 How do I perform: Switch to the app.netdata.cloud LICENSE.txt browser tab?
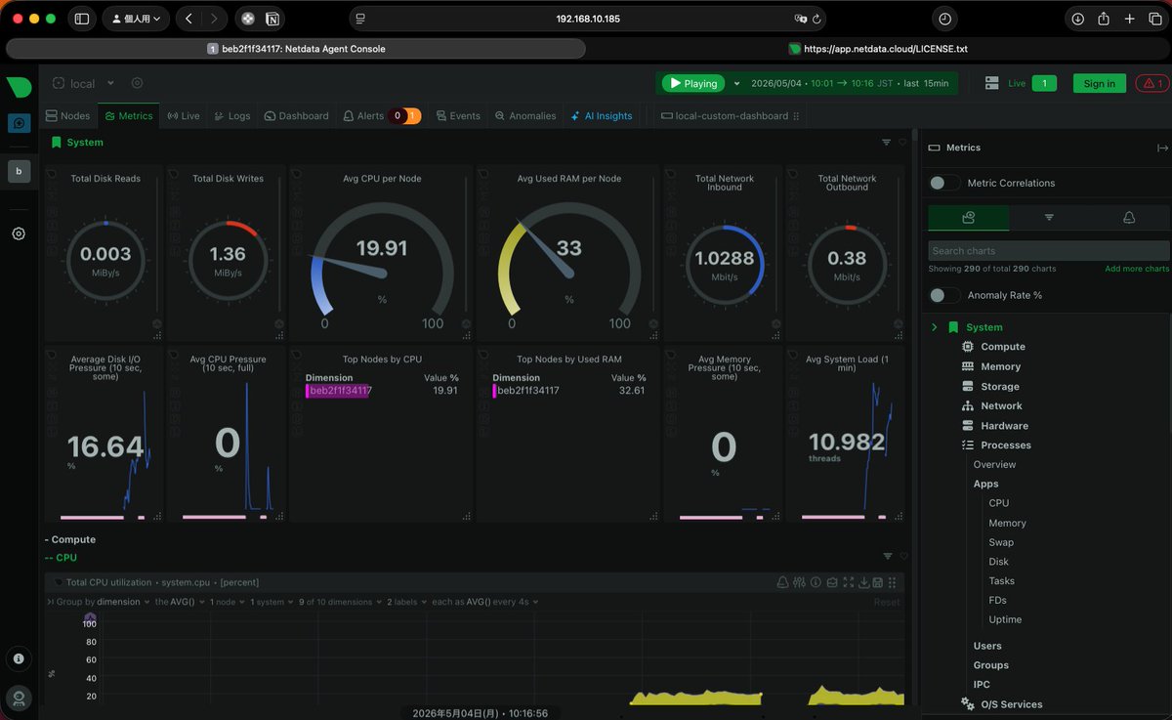coord(878,48)
